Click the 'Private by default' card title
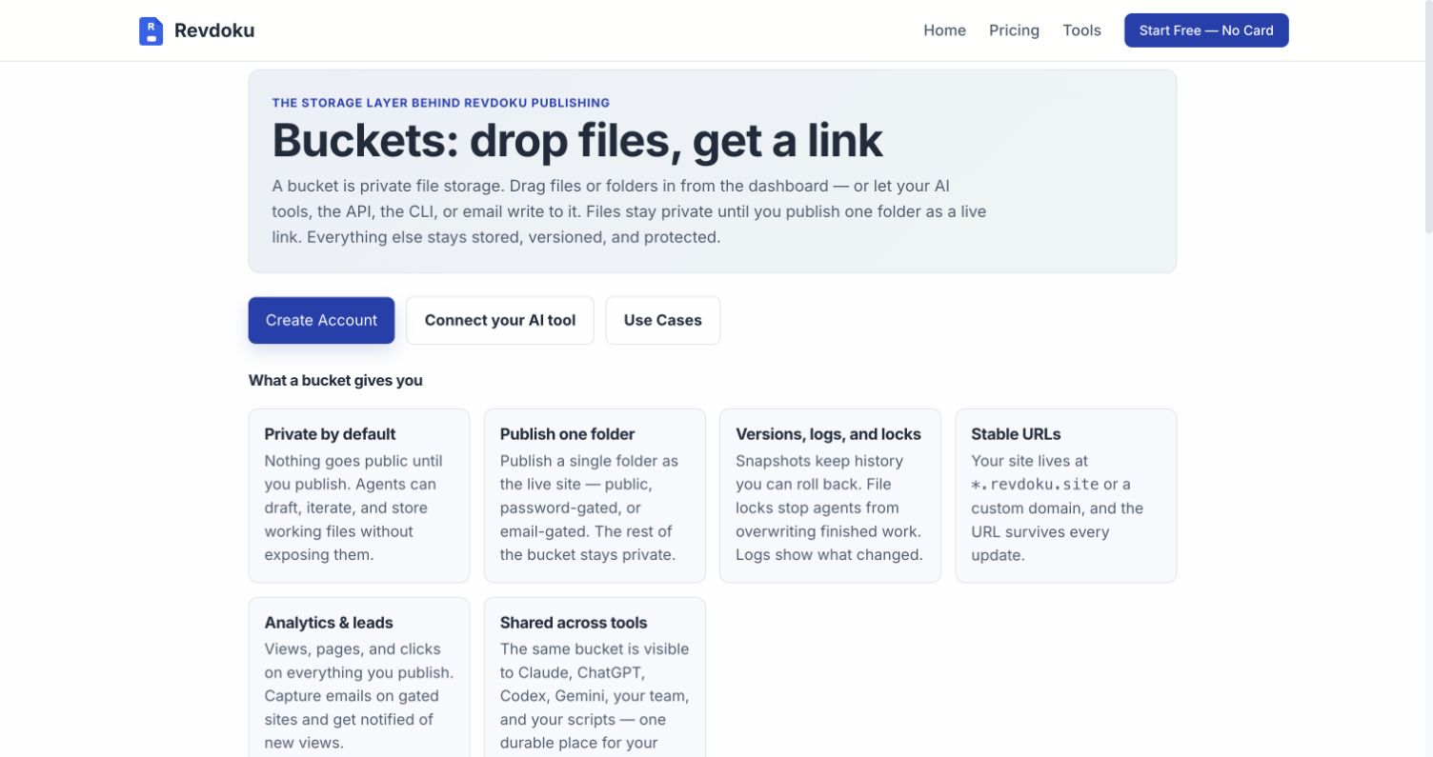This screenshot has height=757, width=1433. pyautogui.click(x=330, y=434)
